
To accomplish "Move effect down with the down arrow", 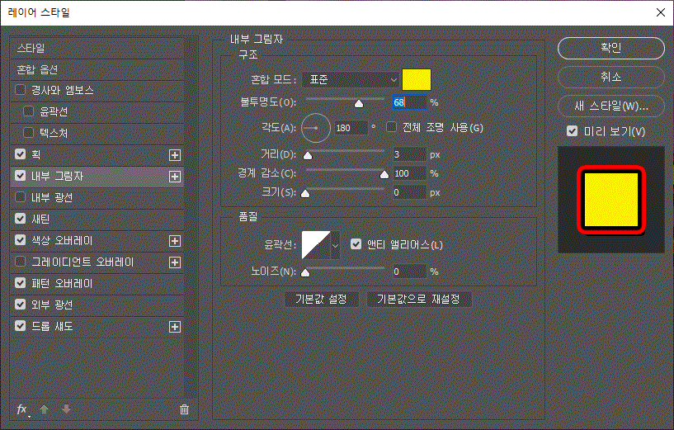I will click(66, 409).
